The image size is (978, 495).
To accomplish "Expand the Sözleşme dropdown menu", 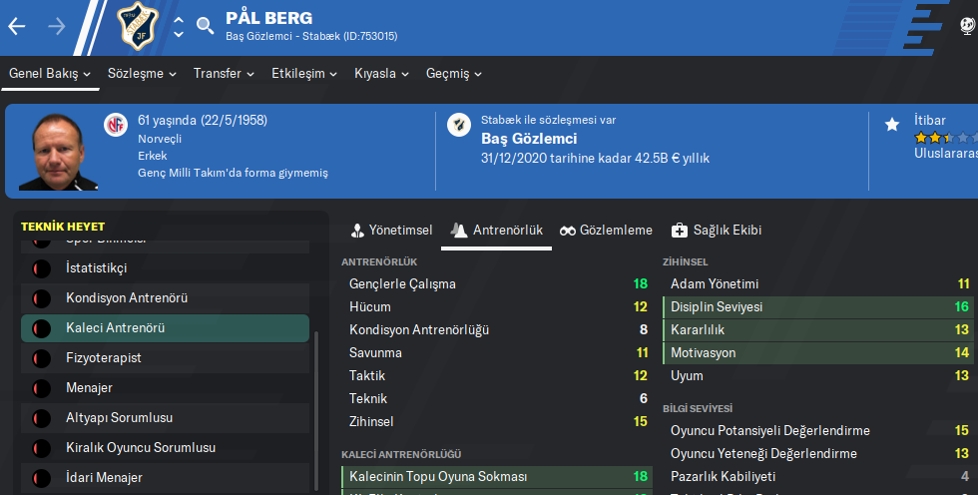I will 142,74.
